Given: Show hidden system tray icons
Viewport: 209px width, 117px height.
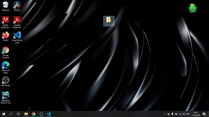Looking at the screenshot, I should [x=165, y=114].
